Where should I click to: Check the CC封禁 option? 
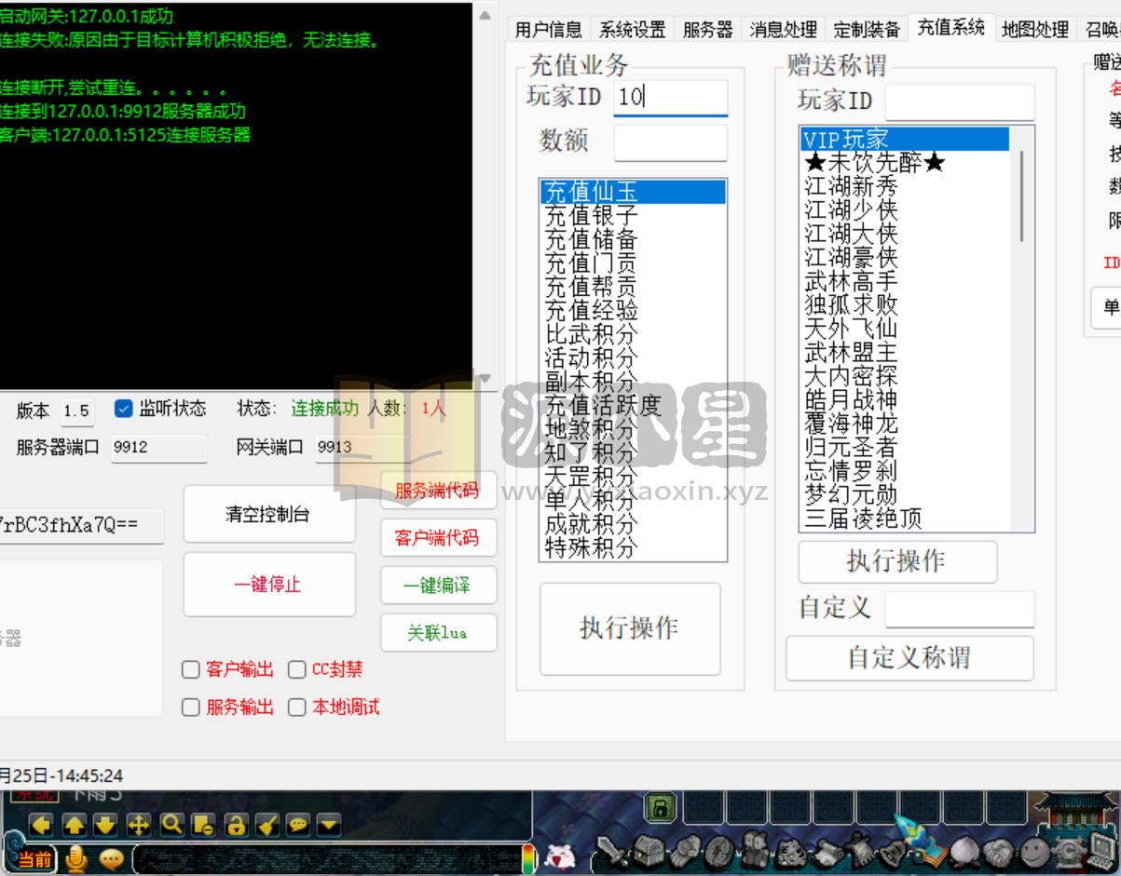pyautogui.click(x=296, y=669)
